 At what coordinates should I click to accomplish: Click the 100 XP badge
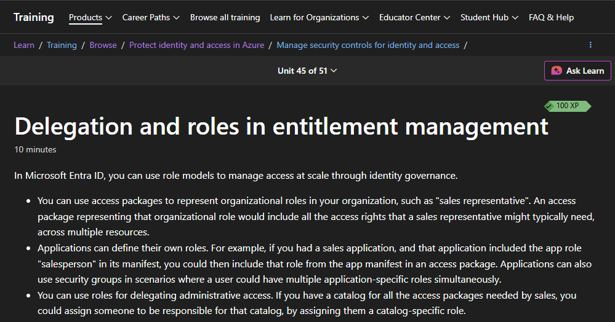click(x=567, y=106)
